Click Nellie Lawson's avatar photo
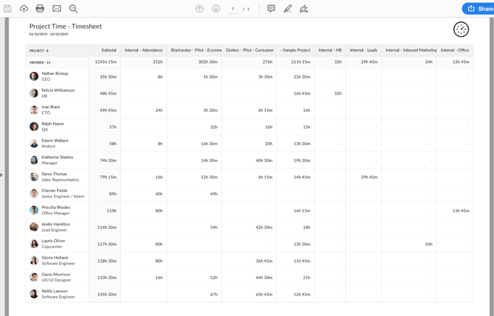494x316 pixels. click(x=34, y=294)
